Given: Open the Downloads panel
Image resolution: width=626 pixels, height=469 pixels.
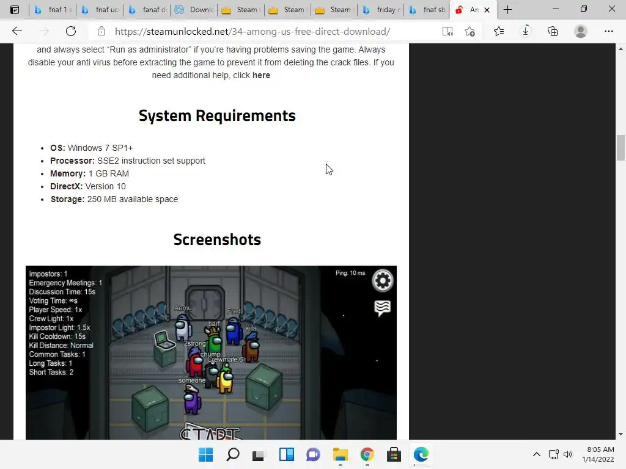Looking at the screenshot, I should click(526, 31).
